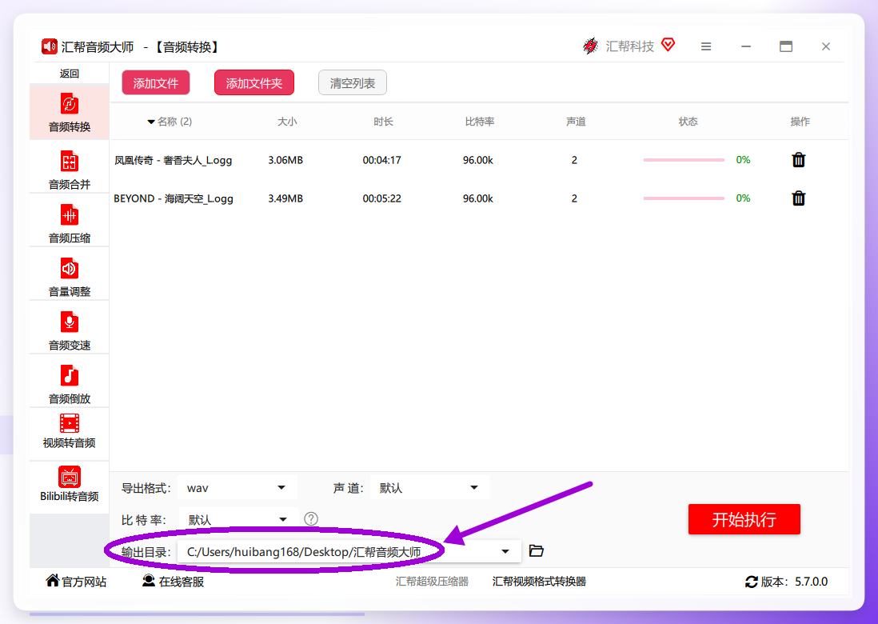Delete the 凤凰传奇 - 奢香夫人 row with trash icon

coord(799,160)
